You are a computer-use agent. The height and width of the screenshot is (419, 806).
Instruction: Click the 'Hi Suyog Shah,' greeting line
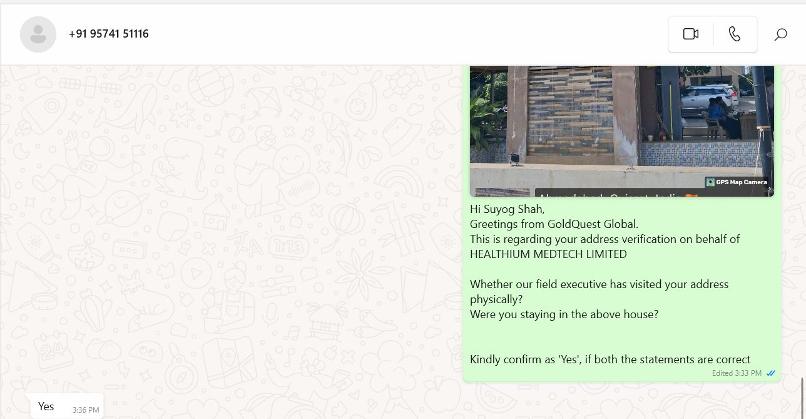pyautogui.click(x=508, y=209)
